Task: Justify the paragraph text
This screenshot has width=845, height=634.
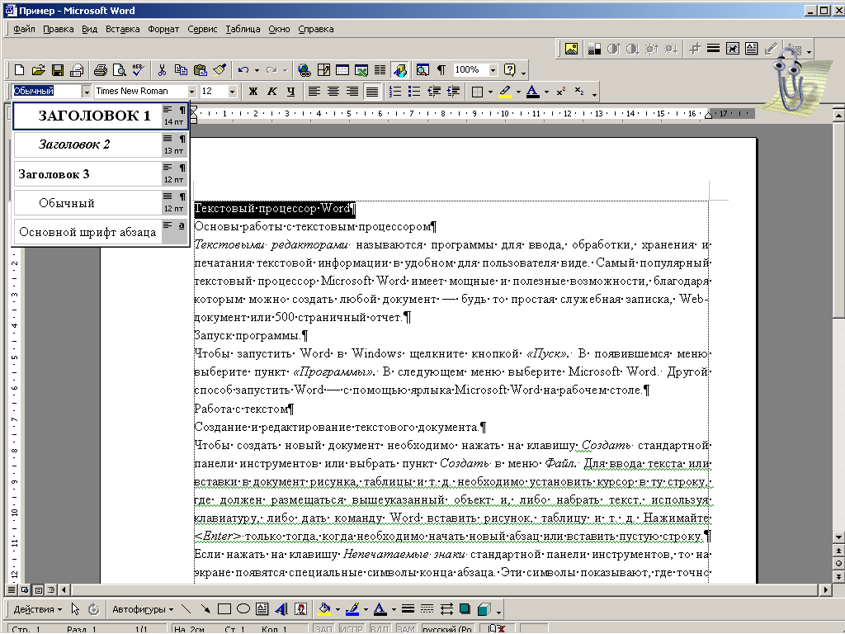Action: point(372,92)
